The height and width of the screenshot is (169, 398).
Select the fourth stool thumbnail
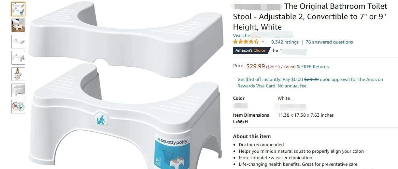coord(18,58)
